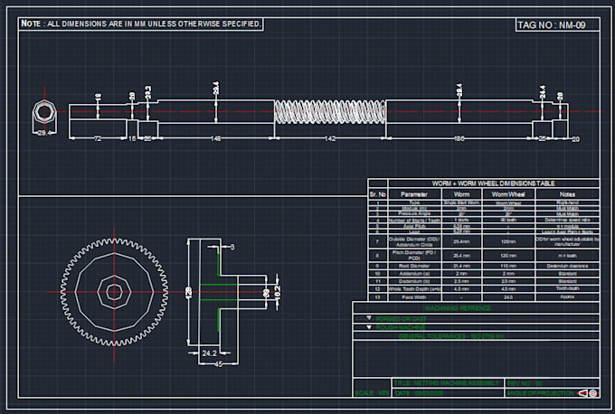Select the '3' dimension on the wheel section
Image resolution: width=615 pixels, height=414 pixels.
click(x=232, y=247)
